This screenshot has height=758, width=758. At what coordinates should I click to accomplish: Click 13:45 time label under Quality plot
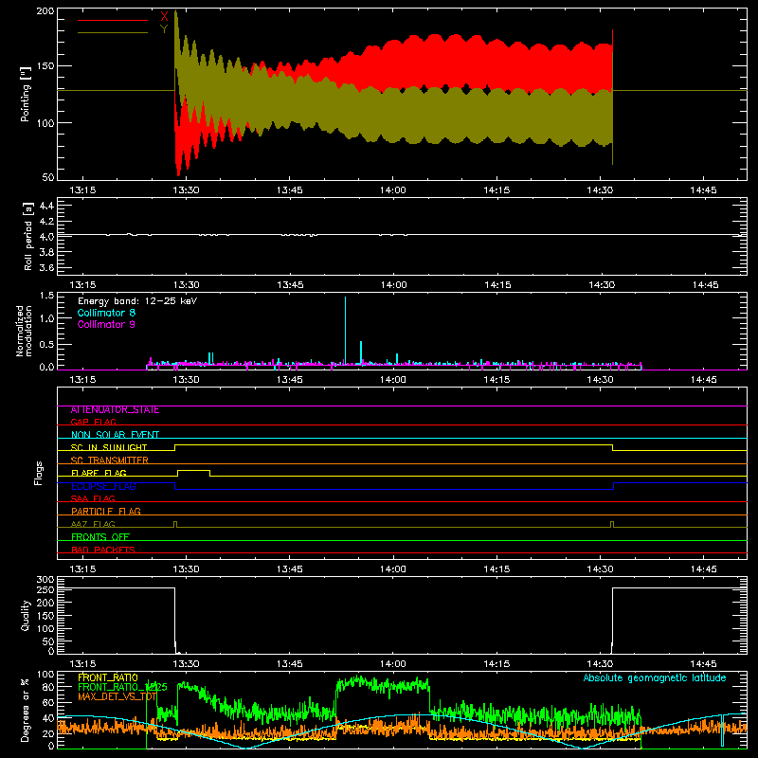290,664
